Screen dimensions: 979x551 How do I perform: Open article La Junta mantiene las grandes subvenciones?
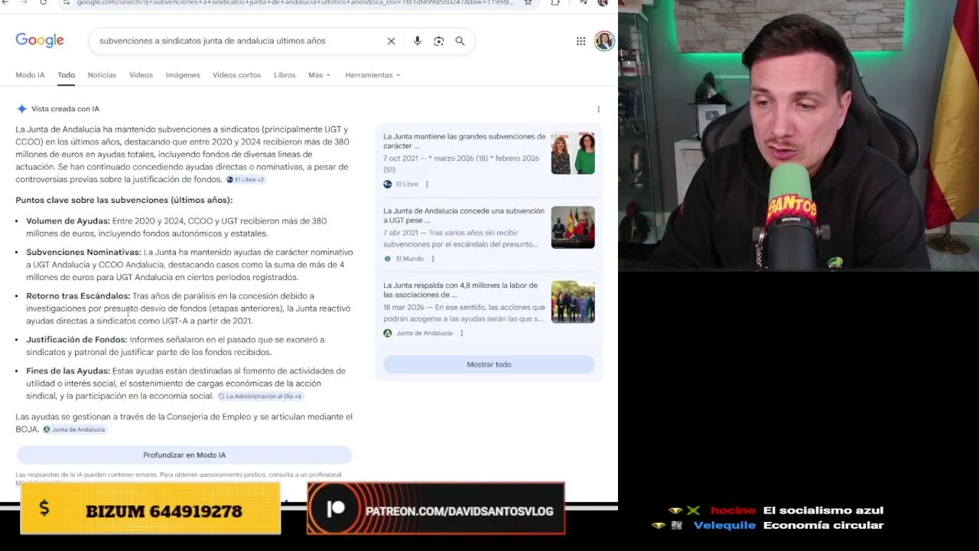pyautogui.click(x=464, y=141)
